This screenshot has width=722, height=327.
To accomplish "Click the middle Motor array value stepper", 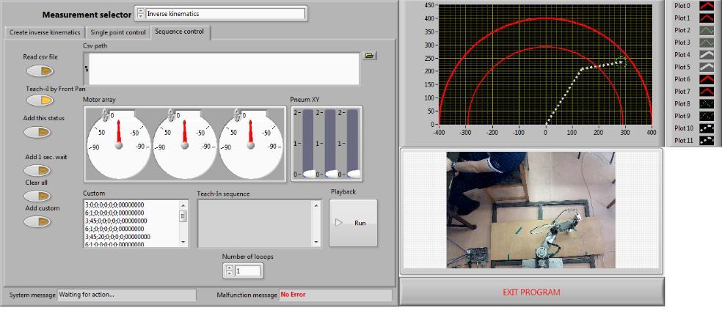I will (171, 115).
